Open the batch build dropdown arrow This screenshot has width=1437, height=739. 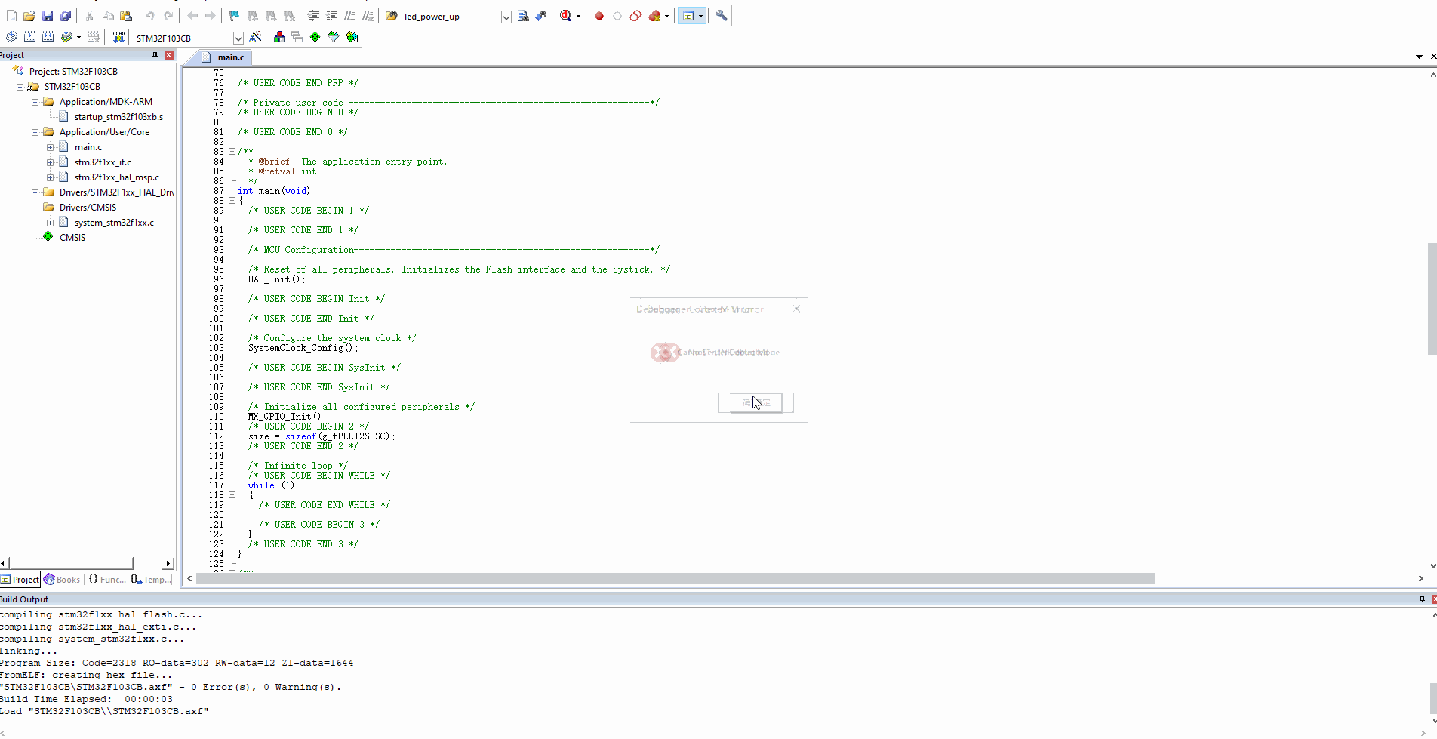pyautogui.click(x=78, y=37)
